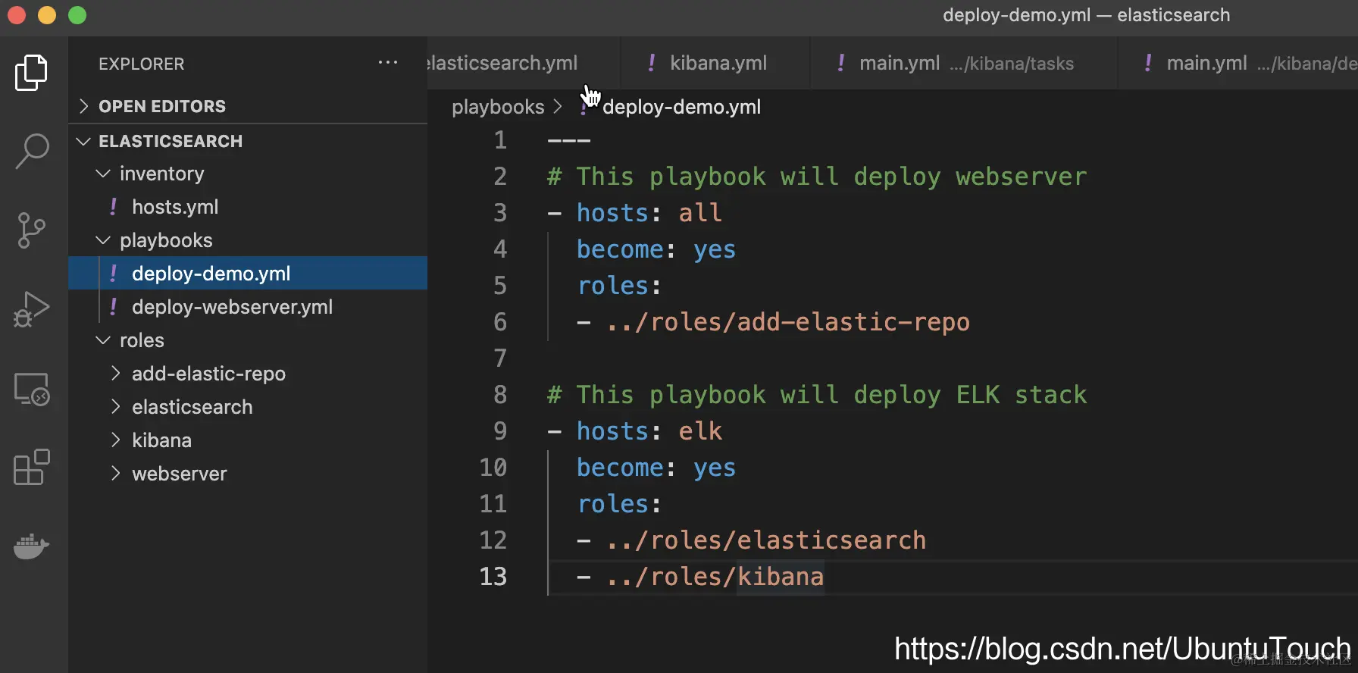The height and width of the screenshot is (673, 1358).
Task: Collapse the ELASTICSEARCH workspace section
Action: click(248, 141)
